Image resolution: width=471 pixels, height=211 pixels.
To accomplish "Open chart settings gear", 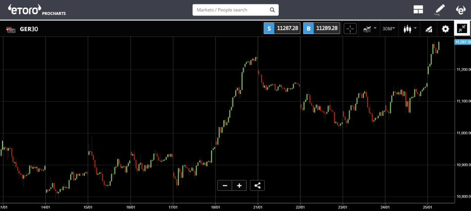I will pos(446,29).
